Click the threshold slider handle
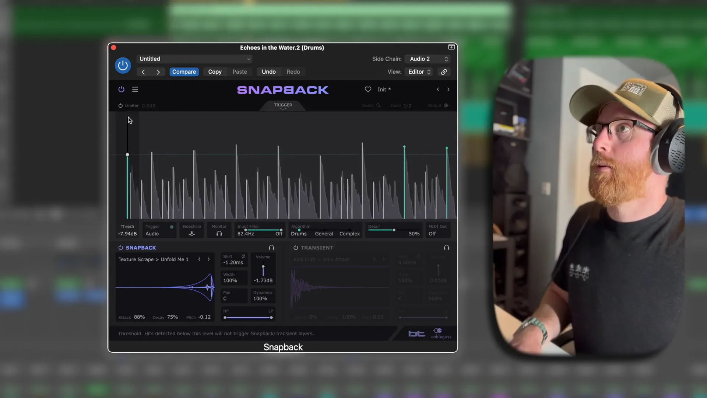The image size is (707, 398). (127, 155)
